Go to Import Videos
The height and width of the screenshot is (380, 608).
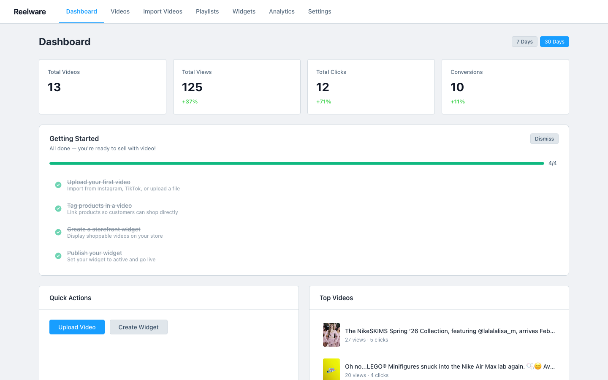(x=163, y=11)
